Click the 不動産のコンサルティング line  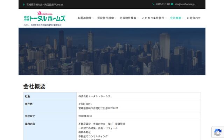93,136
